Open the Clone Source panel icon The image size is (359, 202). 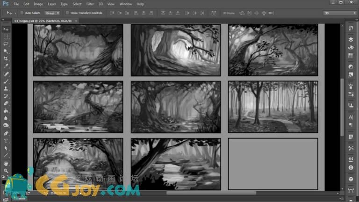[x=351, y=105]
